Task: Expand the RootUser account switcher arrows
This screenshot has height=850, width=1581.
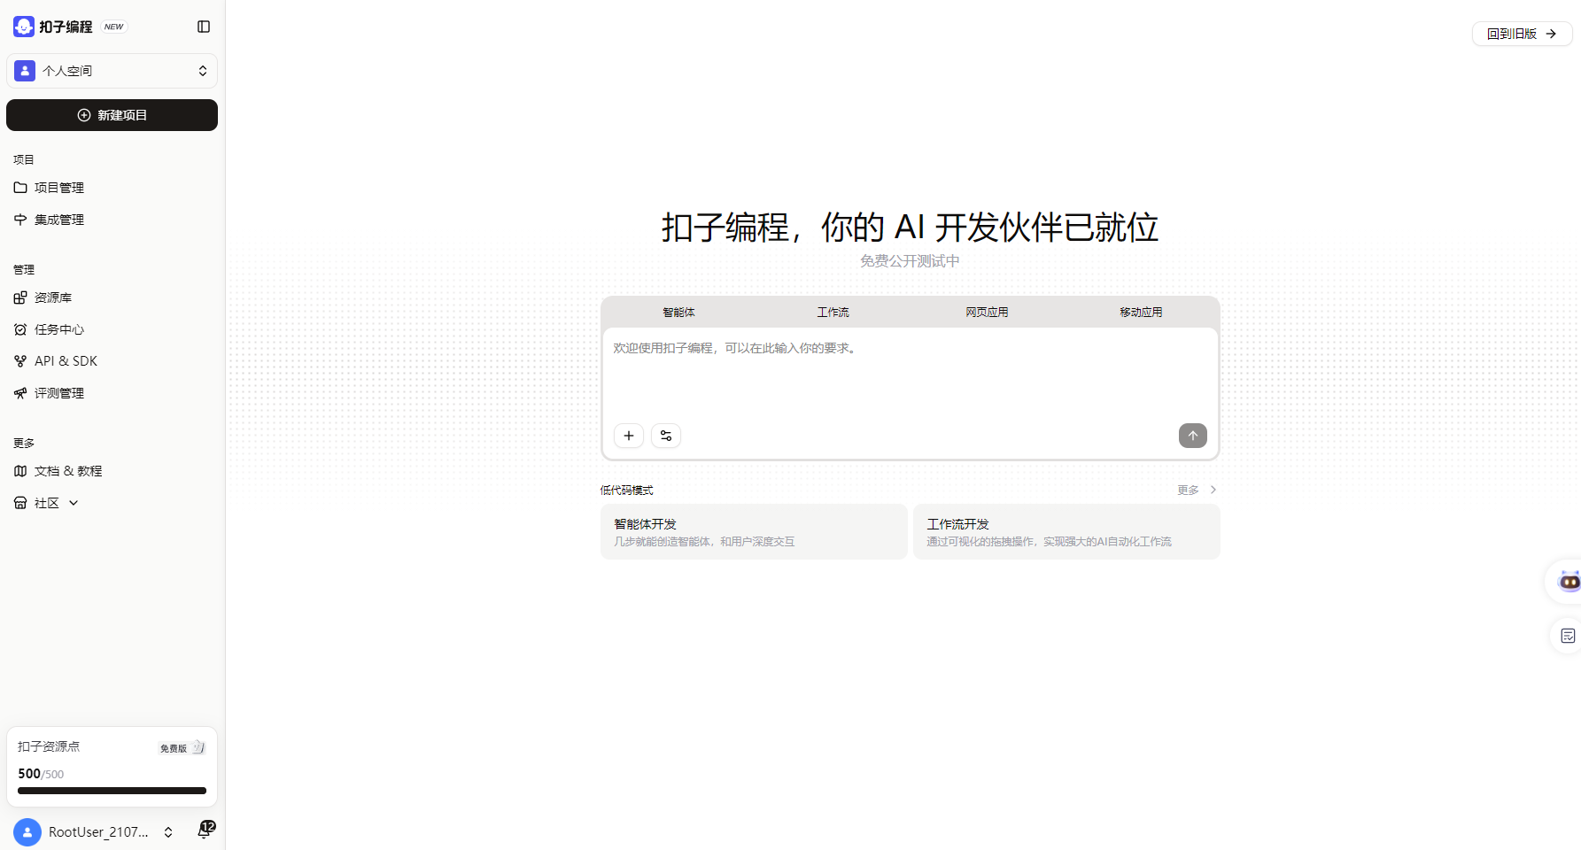Action: pos(168,832)
